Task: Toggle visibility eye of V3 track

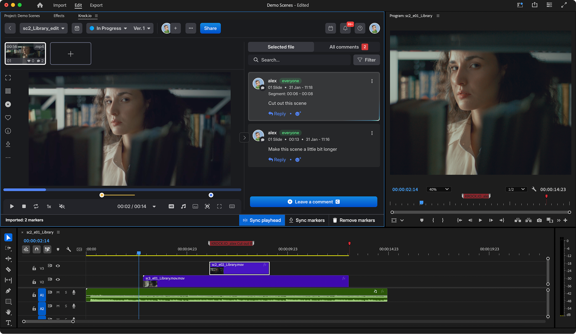Action: click(x=58, y=266)
